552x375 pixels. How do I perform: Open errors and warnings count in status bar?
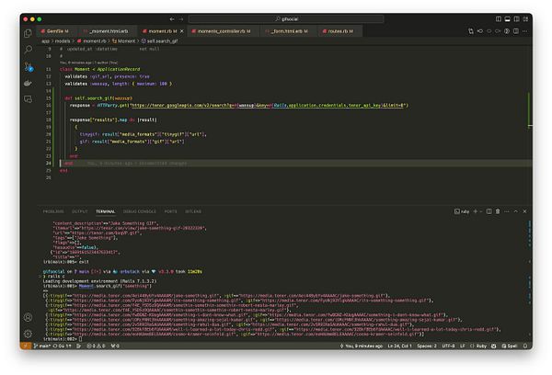pos(96,346)
